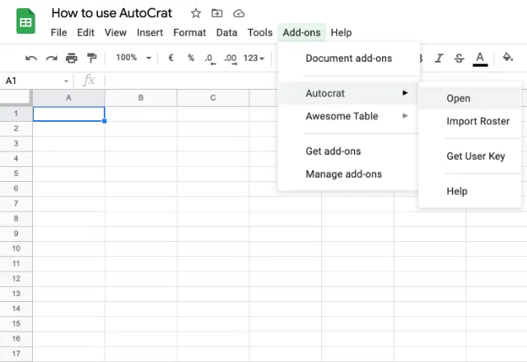Viewport: 527px width, 362px height.
Task: Click the redo arrow in toolbar
Action: [x=51, y=58]
